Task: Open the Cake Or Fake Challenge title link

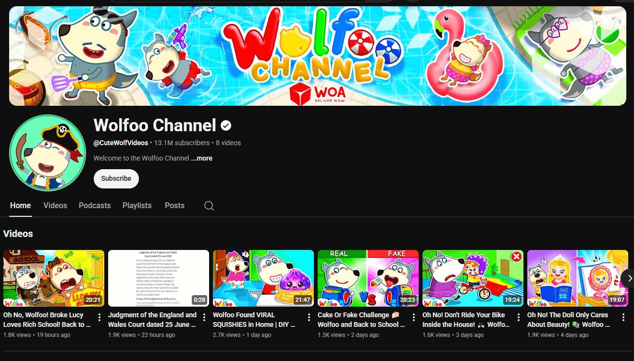Action: coord(362,320)
